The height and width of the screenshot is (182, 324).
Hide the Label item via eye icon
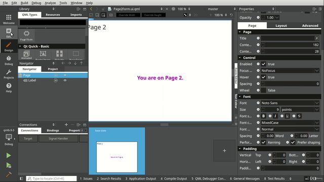[x=65, y=80]
